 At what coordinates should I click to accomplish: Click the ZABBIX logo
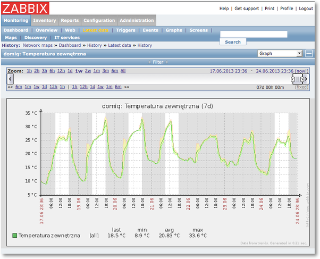click(x=26, y=9)
